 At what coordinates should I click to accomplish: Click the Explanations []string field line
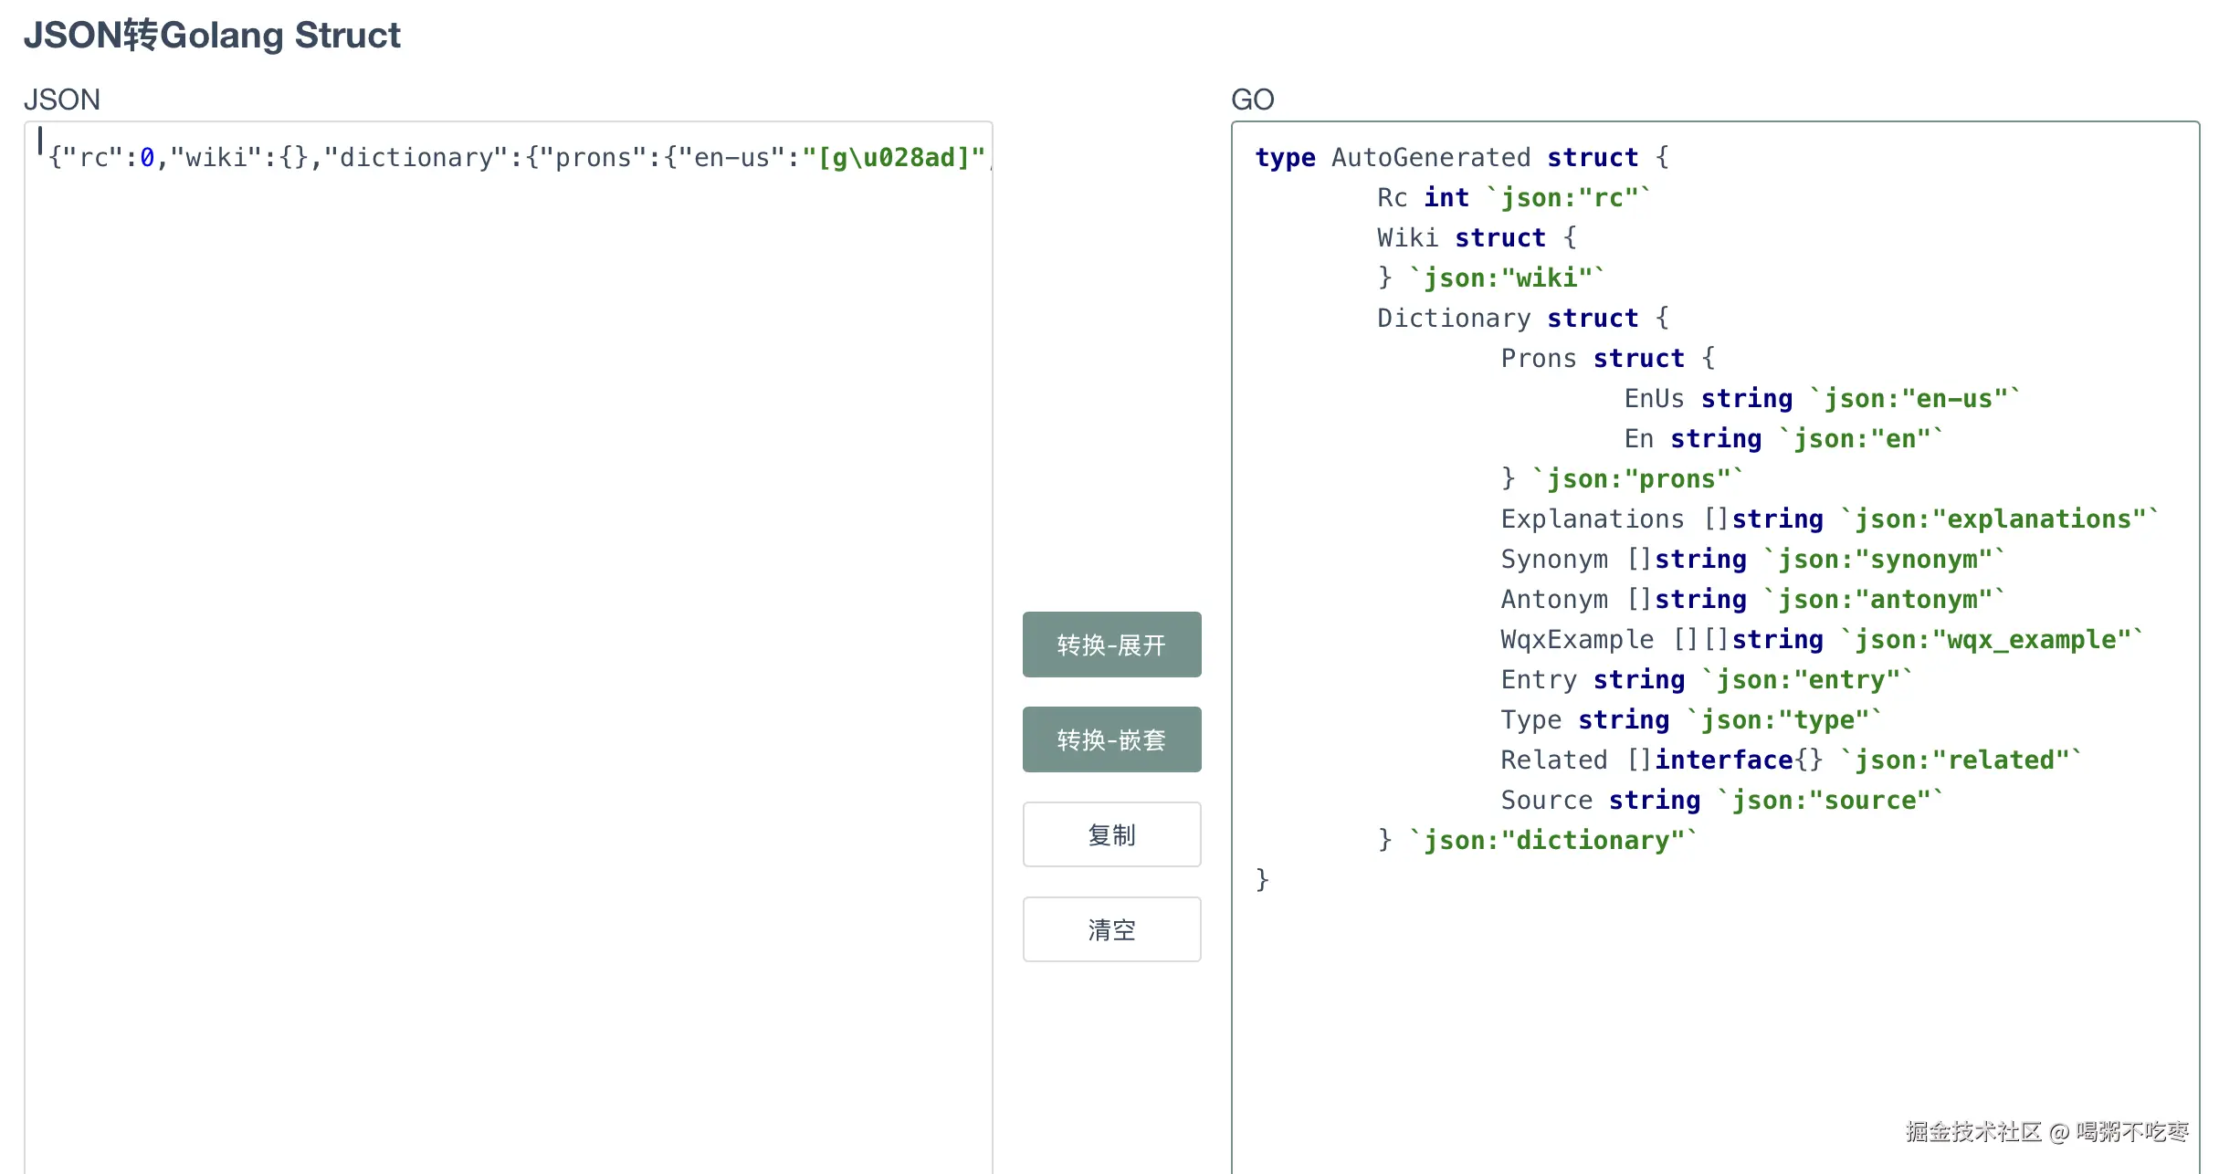pos(1828,519)
